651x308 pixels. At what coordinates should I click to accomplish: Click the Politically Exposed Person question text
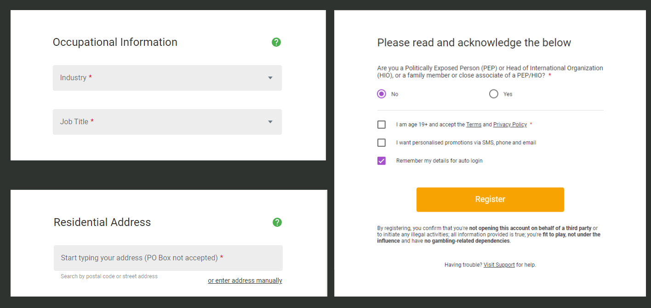tap(490, 71)
